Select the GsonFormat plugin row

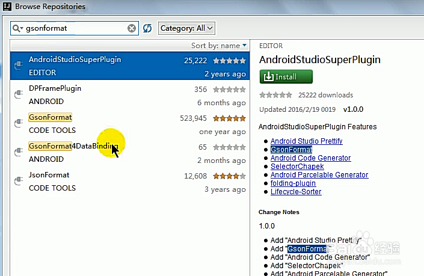click(x=130, y=124)
